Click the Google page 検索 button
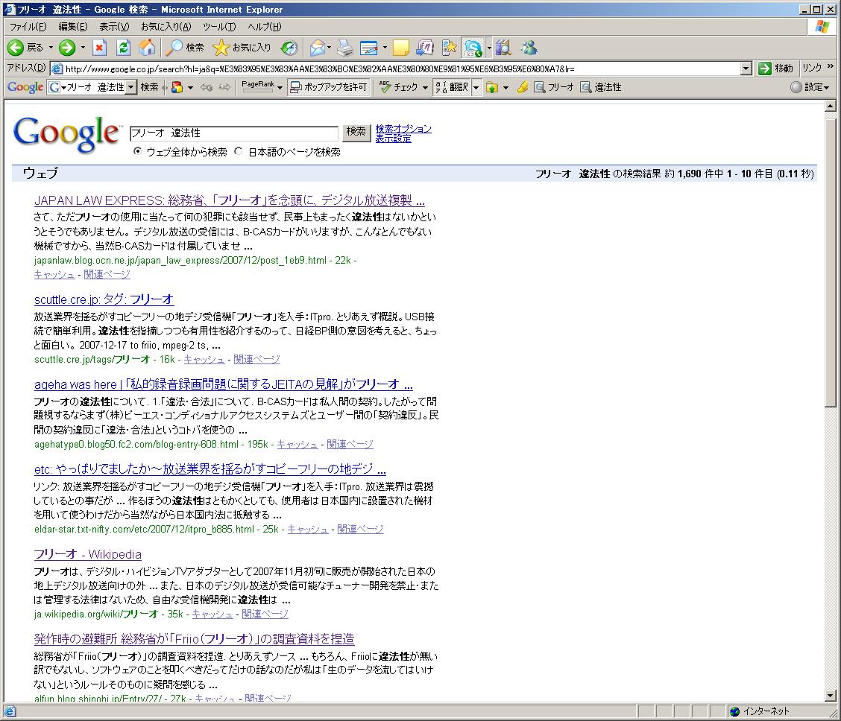841x721 pixels. [356, 132]
